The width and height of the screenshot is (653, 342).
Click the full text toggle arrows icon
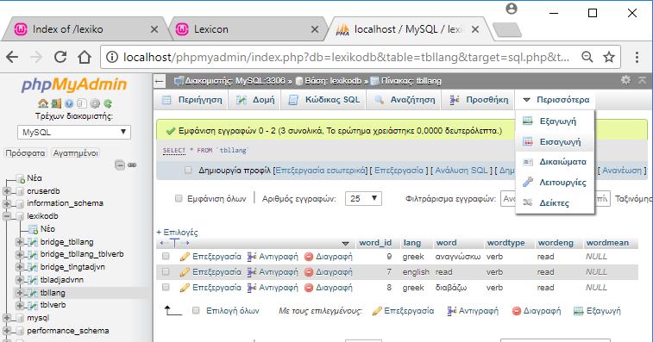tap(175, 243)
